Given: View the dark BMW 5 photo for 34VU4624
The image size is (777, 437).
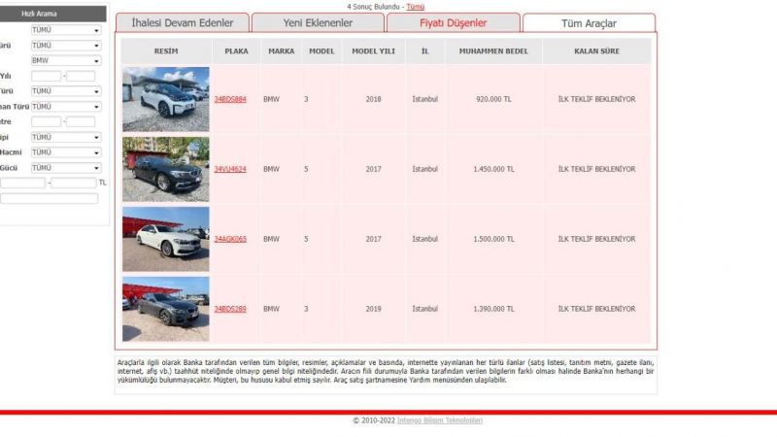Looking at the screenshot, I should coord(165,169).
